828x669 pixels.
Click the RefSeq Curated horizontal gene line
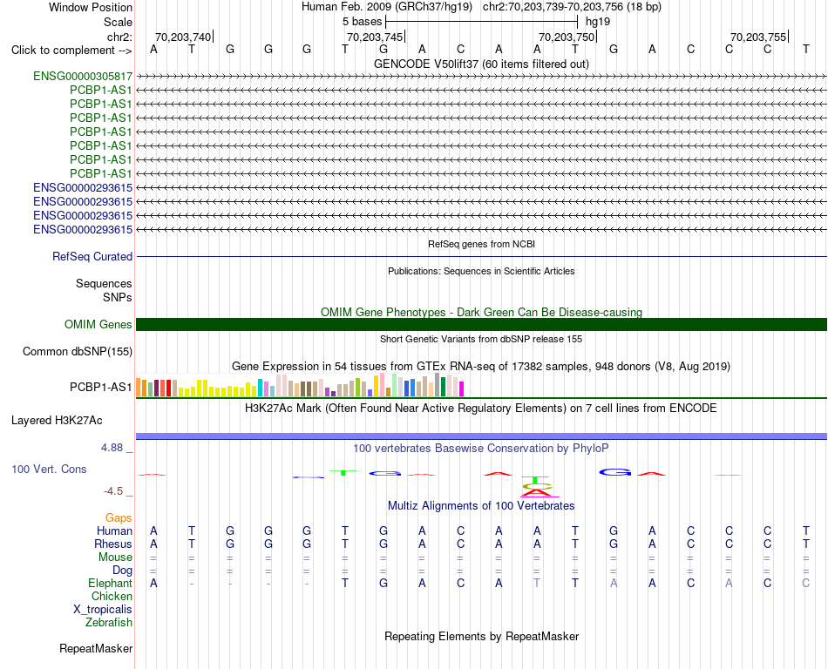pos(481,256)
